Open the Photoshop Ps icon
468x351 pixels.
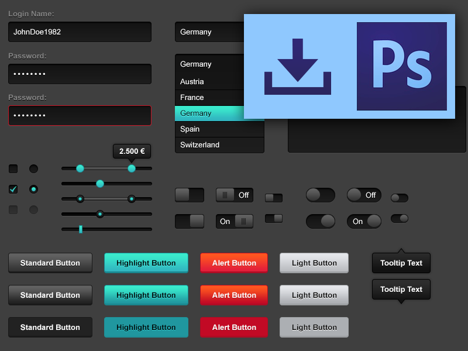click(x=402, y=66)
